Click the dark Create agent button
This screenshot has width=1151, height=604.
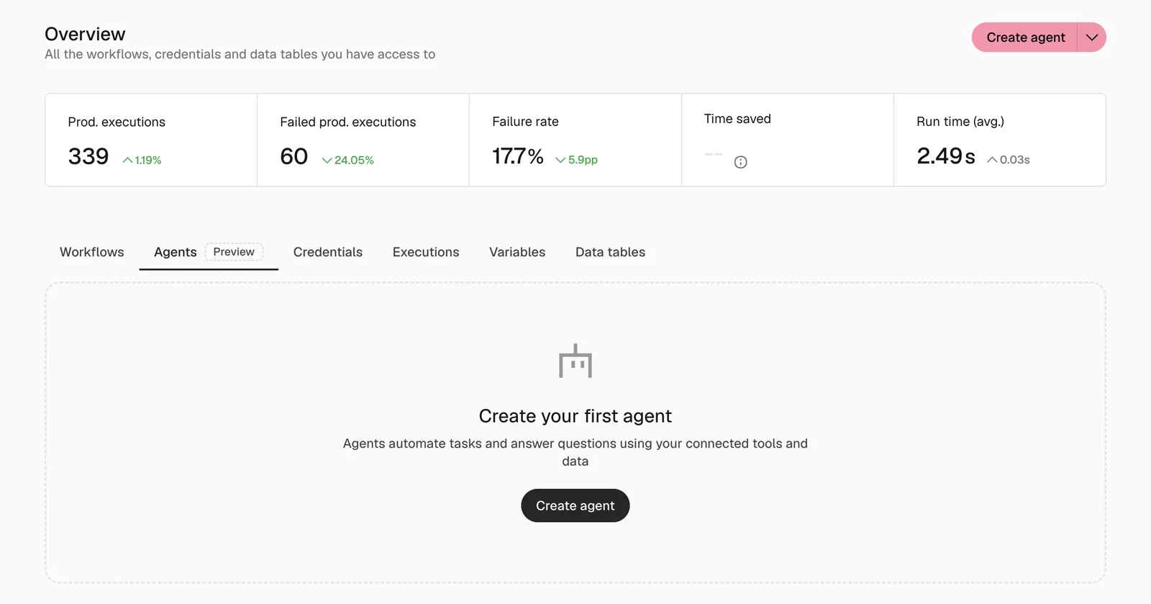point(575,505)
